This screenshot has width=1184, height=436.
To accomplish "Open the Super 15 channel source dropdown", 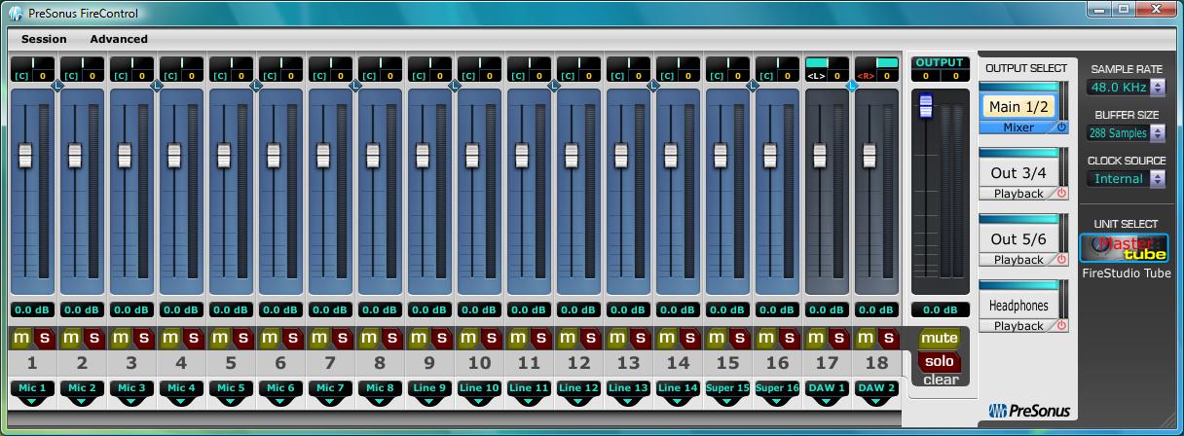I will coord(727,392).
